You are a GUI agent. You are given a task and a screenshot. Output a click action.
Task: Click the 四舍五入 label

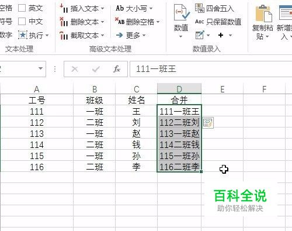pos(220,8)
